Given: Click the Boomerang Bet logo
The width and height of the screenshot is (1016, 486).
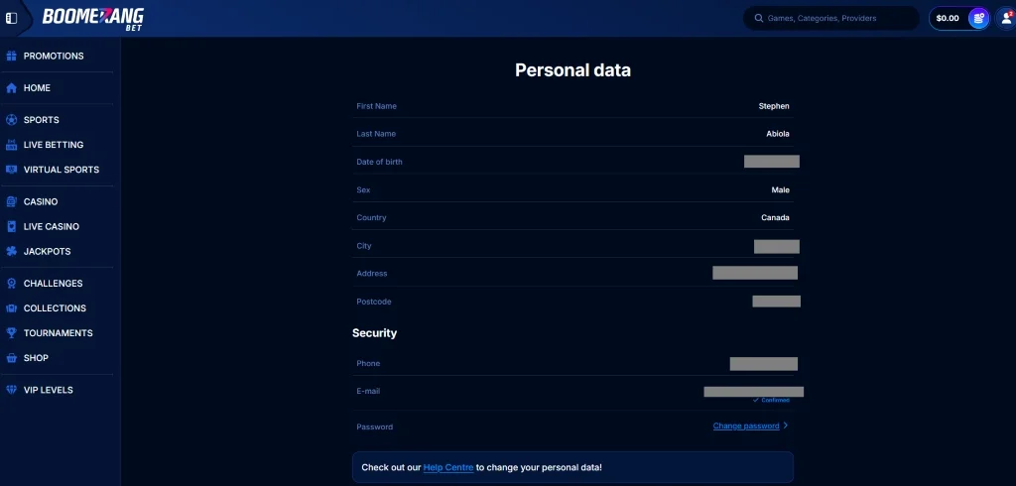Looking at the screenshot, I should pos(93,18).
